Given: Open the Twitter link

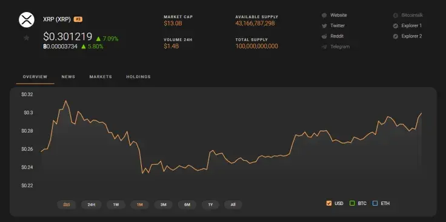Looking at the screenshot, I should tap(338, 25).
